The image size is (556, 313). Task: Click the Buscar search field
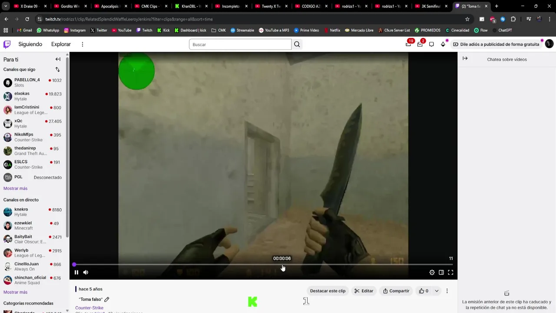click(x=240, y=44)
